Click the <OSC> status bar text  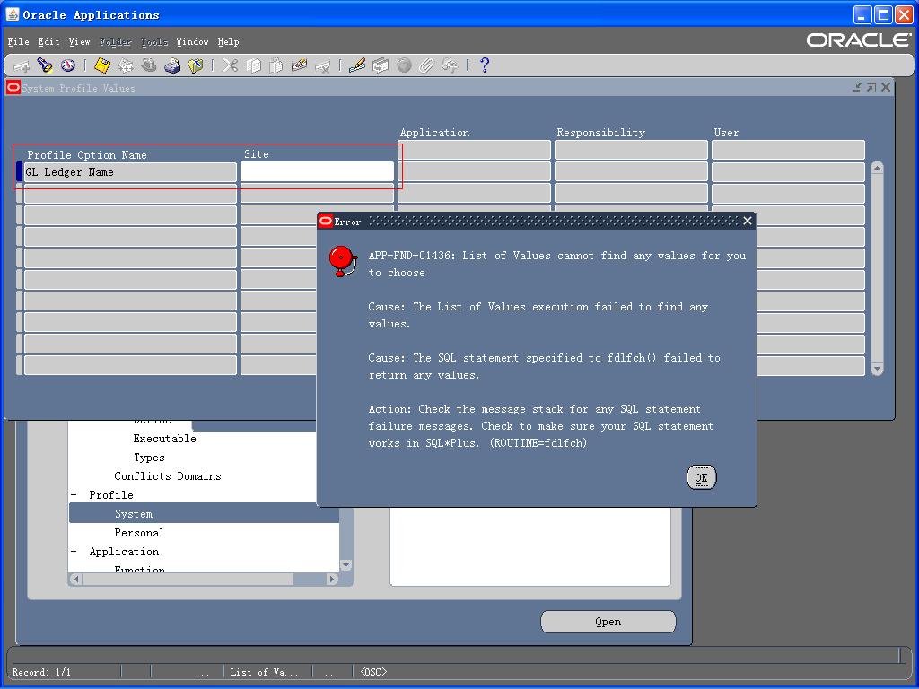(374, 672)
